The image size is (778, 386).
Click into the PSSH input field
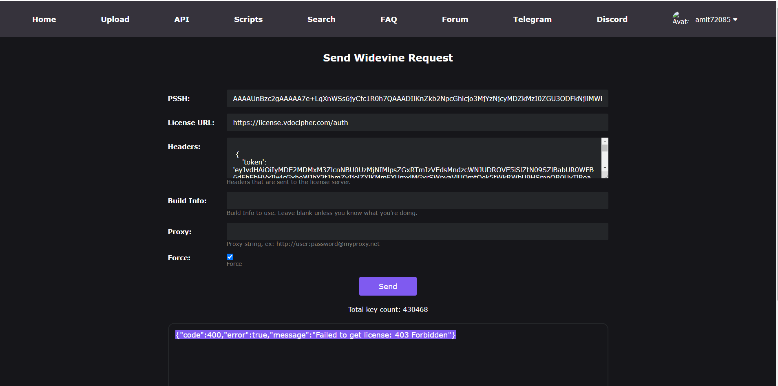click(417, 99)
